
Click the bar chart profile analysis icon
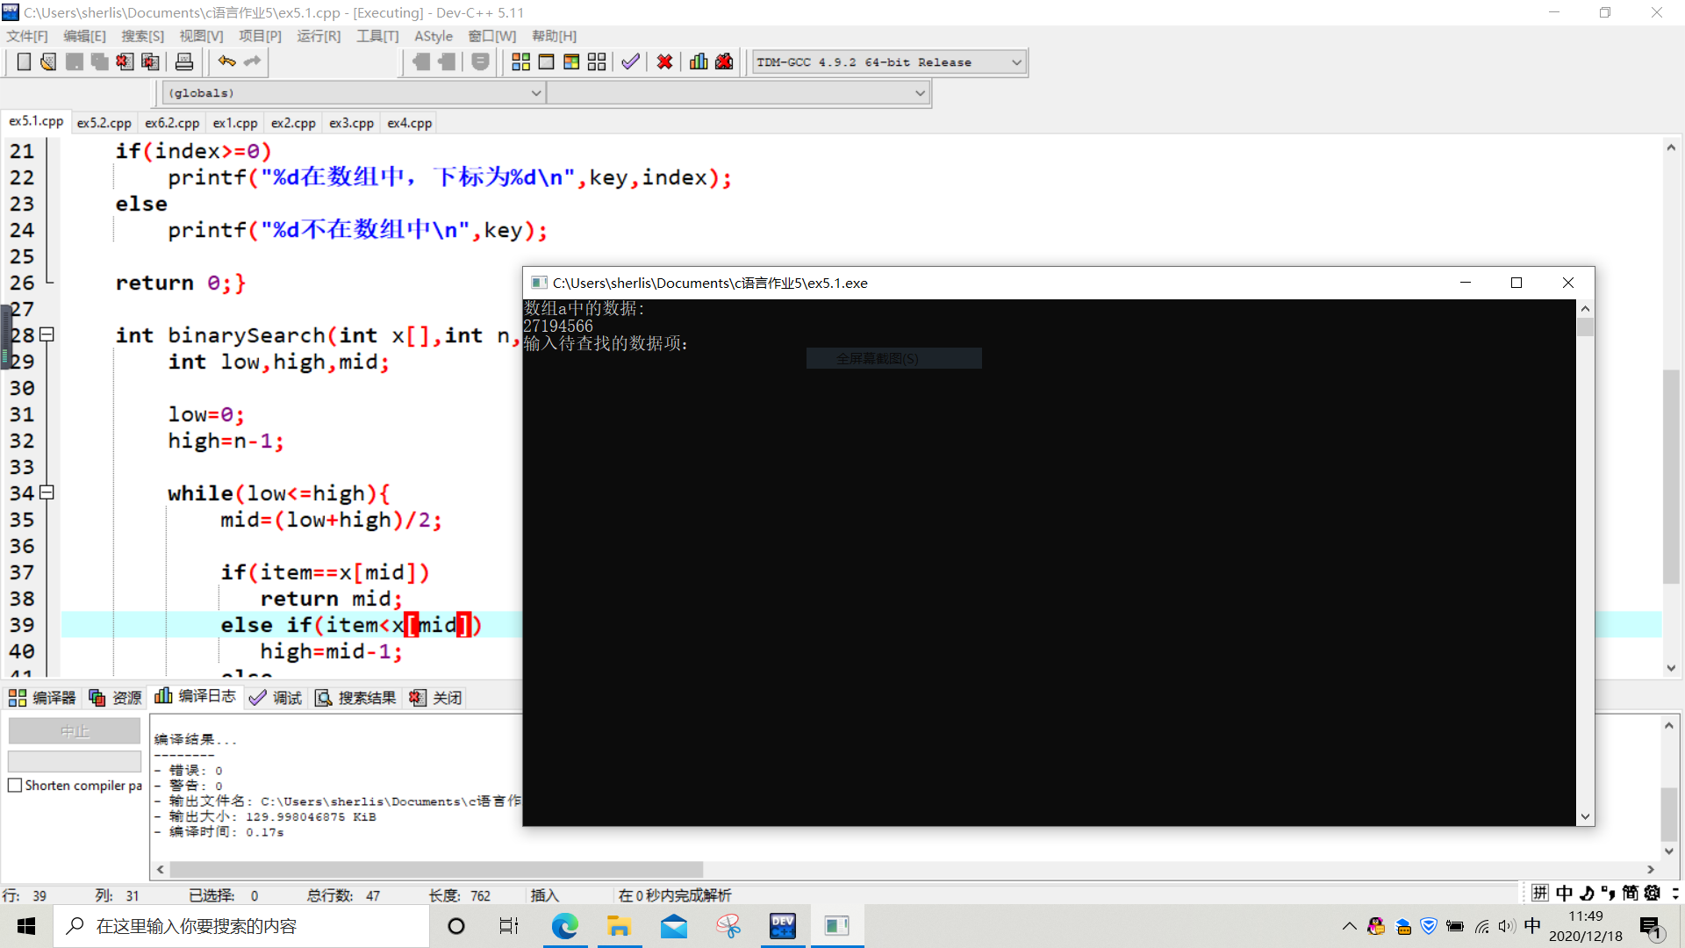point(699,62)
